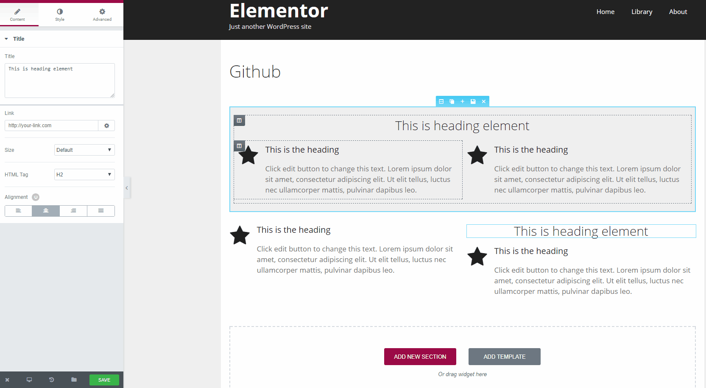Reset alignment with the minus badge icon
Screen dimensions: 706x388
pyautogui.click(x=35, y=197)
